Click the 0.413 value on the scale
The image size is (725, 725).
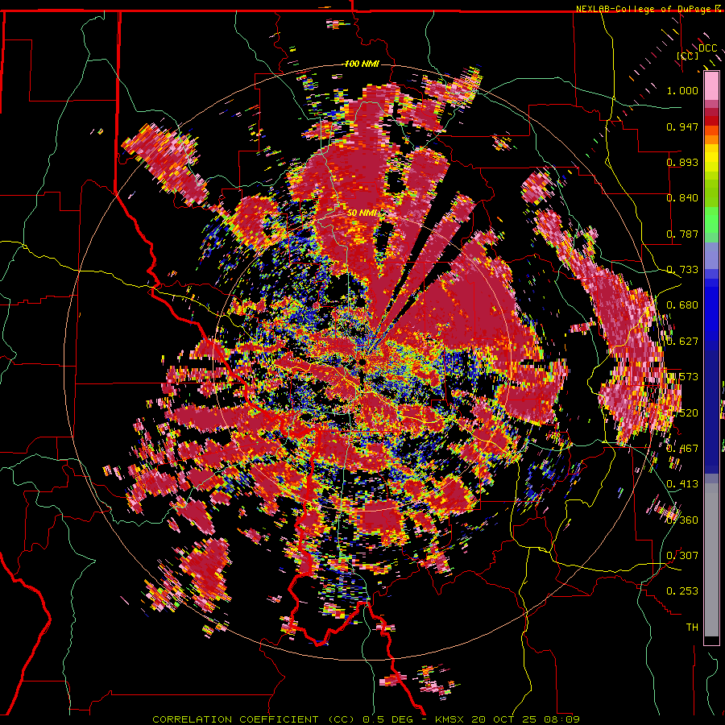click(x=682, y=484)
